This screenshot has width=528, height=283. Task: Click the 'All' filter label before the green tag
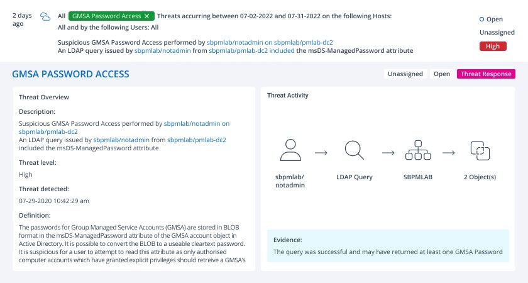(x=62, y=16)
